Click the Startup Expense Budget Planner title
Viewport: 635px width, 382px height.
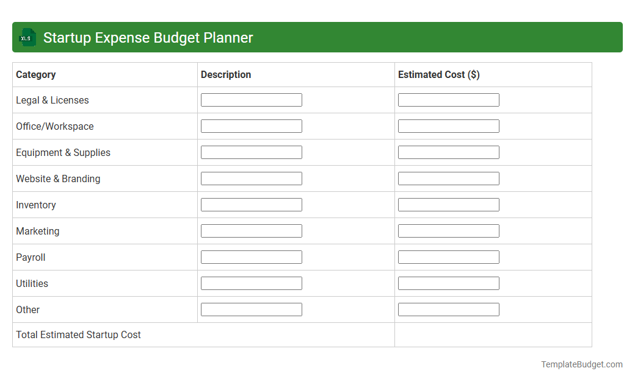pos(148,37)
